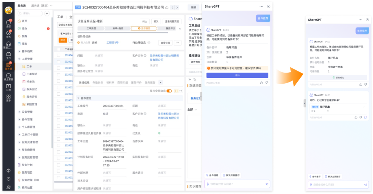Click the circle target icon of right ShareGPT panel
The image size is (373, 194).
pos(367,20)
